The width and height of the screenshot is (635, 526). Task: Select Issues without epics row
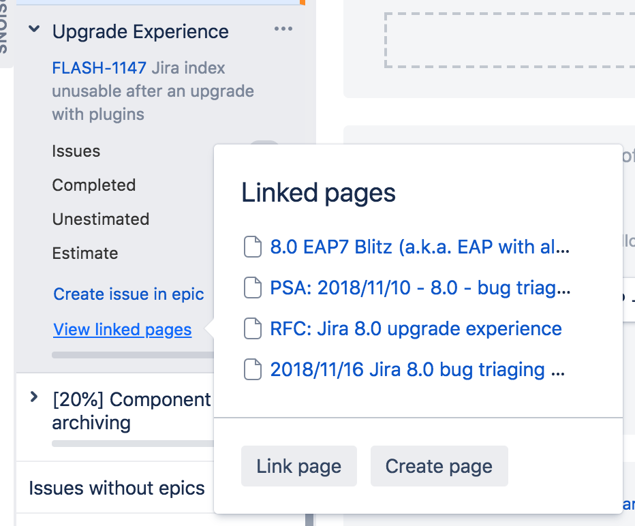click(115, 488)
